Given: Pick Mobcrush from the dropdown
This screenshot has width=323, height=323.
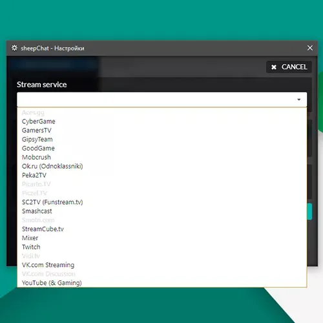Looking at the screenshot, I should (x=162, y=157).
